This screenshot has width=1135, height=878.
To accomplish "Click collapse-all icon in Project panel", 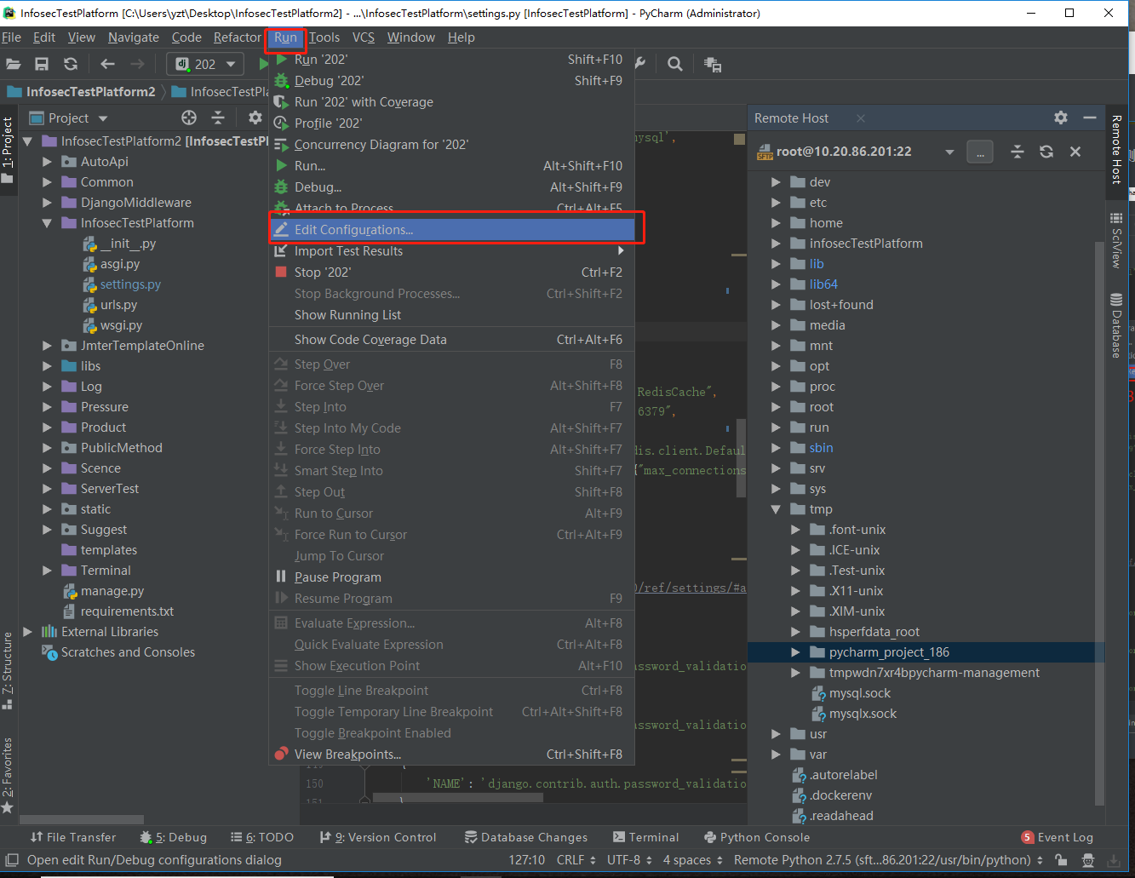I will coord(218,118).
